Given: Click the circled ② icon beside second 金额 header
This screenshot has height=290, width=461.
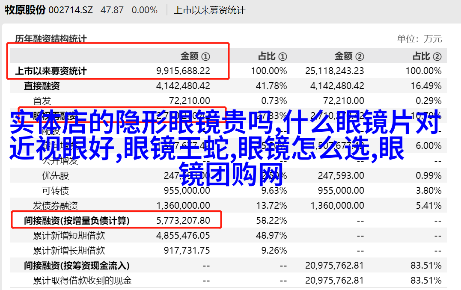Looking at the screenshot, I should (360, 56).
